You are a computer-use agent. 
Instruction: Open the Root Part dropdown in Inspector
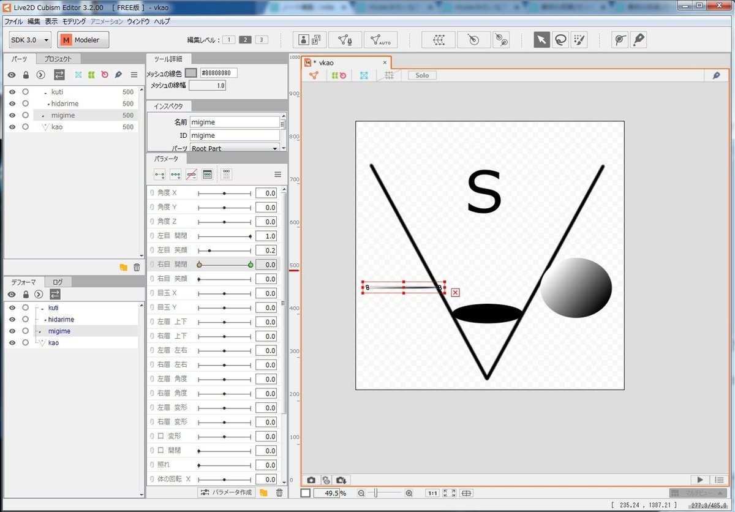pos(235,148)
